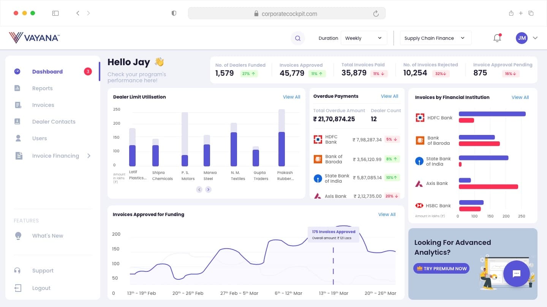Viewport: 547px width, 307px height.
Task: Click the browser share icon
Action: pyautogui.click(x=511, y=13)
